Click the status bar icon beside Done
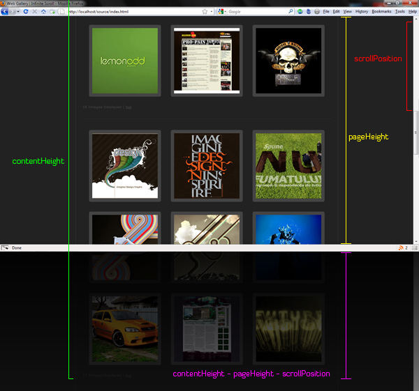 click(5, 248)
